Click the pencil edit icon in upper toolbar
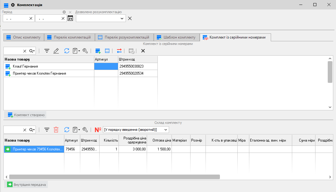The image size is (336, 192). click(x=56, y=51)
